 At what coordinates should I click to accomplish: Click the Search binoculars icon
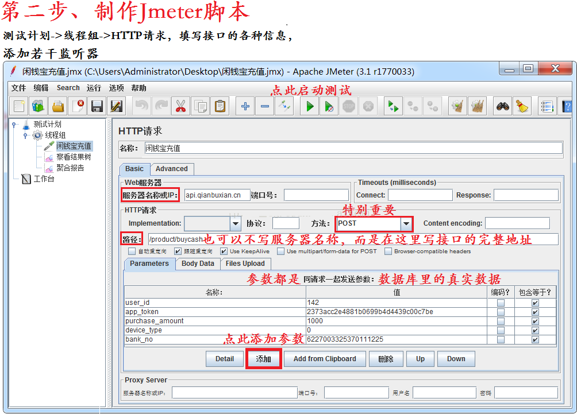pyautogui.click(x=502, y=106)
